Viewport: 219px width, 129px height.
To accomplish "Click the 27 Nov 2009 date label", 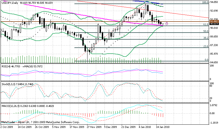I will click(x=94, y=127).
